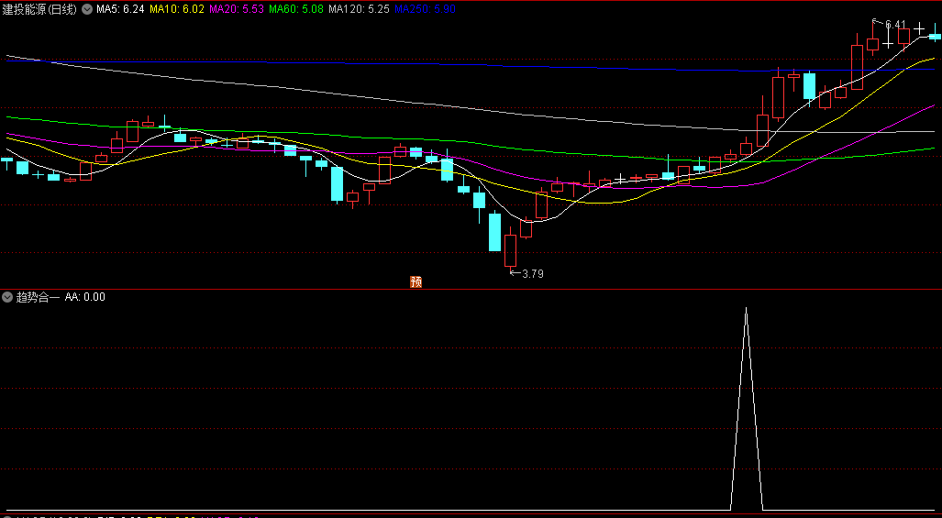
Task: Click the magenta MA20: 5.53 label
Action: [237, 9]
